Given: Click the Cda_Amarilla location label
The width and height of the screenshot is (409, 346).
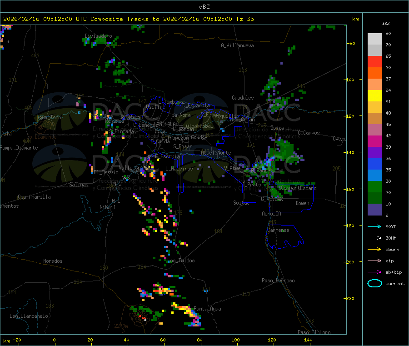Looking at the screenshot, I should (x=34, y=197).
